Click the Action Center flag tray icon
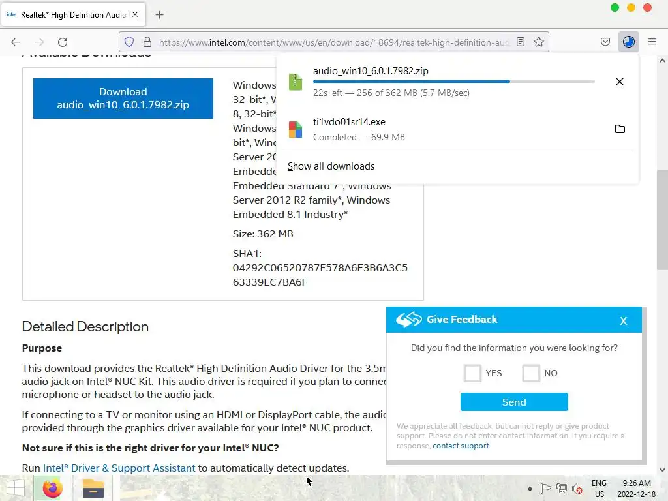 coord(545,489)
